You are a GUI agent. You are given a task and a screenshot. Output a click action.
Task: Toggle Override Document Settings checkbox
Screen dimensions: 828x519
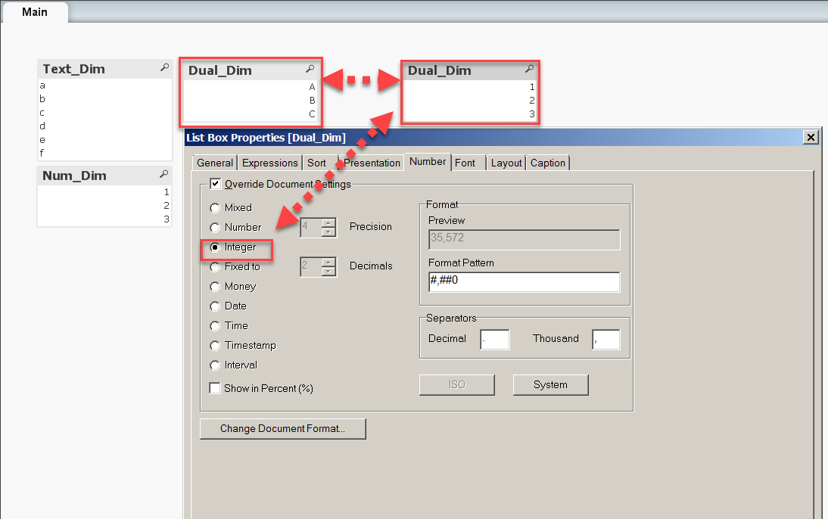(x=216, y=184)
